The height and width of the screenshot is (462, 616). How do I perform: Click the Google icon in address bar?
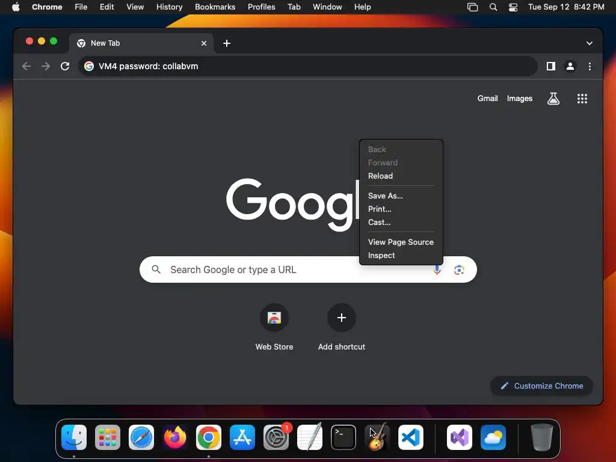[x=89, y=66]
